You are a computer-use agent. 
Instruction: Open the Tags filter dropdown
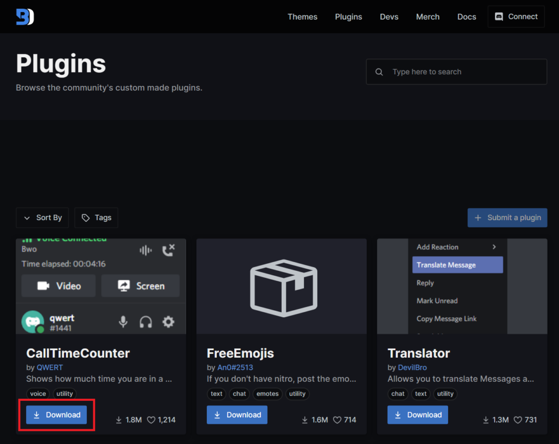click(x=96, y=217)
